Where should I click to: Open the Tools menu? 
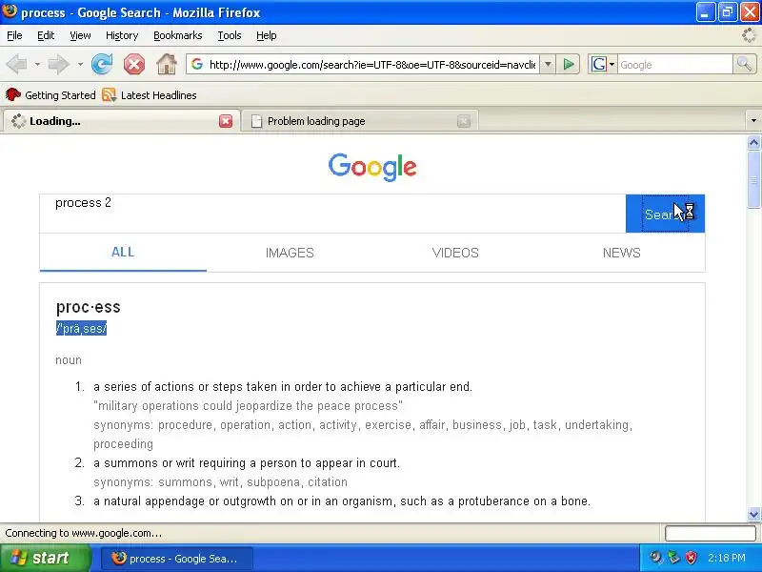pos(230,35)
